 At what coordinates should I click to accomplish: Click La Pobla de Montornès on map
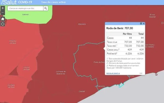tap(61, 73)
